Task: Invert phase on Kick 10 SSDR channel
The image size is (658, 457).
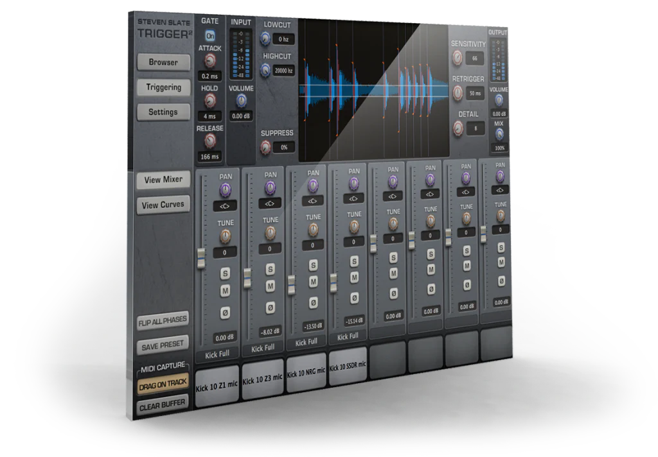Action: (x=354, y=298)
